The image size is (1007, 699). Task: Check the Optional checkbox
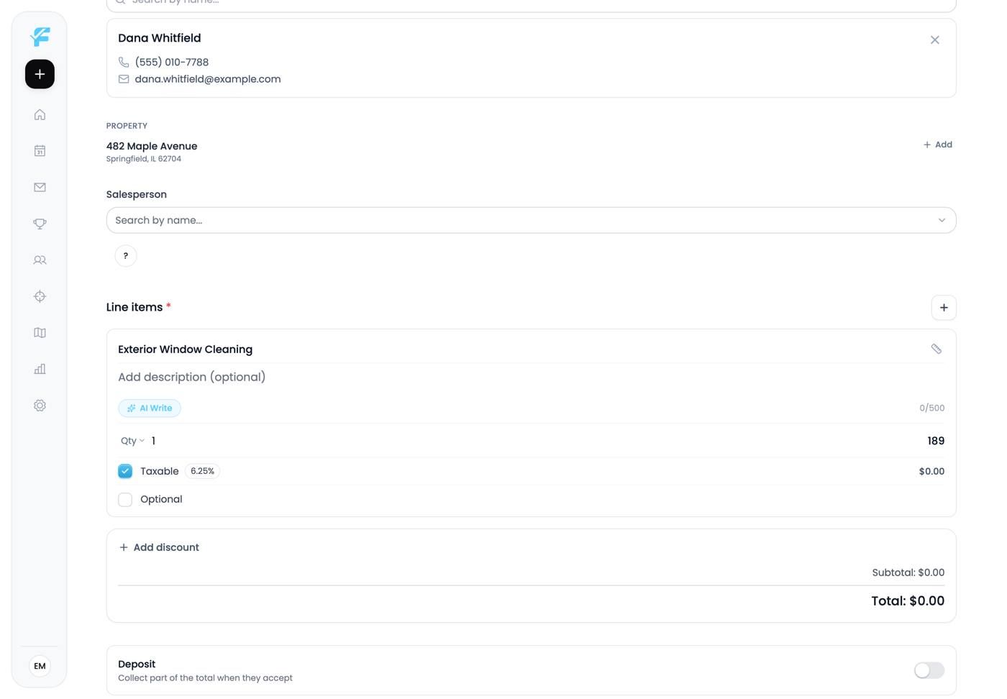pyautogui.click(x=125, y=500)
